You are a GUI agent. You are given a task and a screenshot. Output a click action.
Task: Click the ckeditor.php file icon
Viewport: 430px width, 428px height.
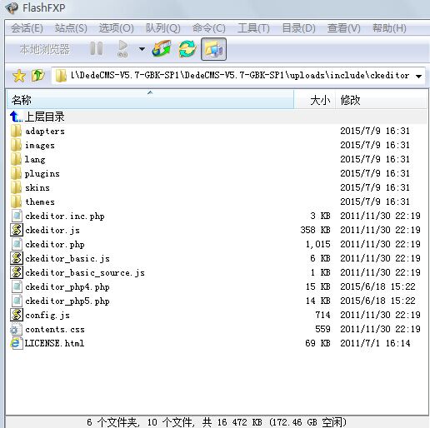(17, 244)
